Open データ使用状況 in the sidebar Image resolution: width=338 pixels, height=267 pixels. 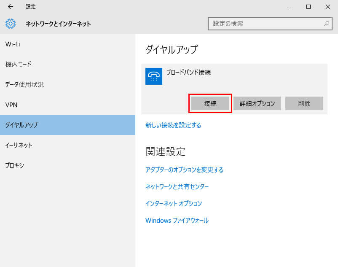24,84
